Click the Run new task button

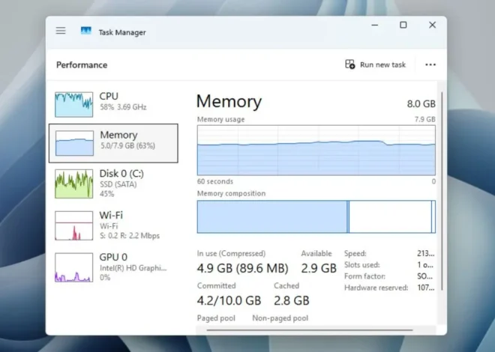click(375, 64)
